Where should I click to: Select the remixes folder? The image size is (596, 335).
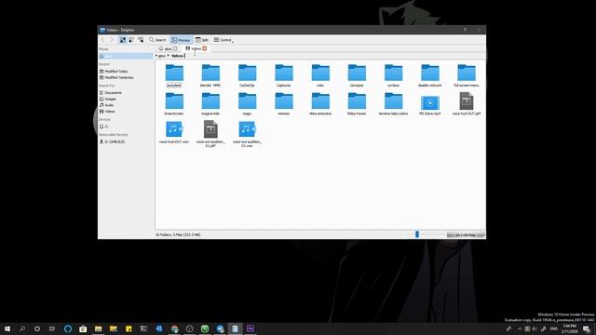[x=283, y=103]
